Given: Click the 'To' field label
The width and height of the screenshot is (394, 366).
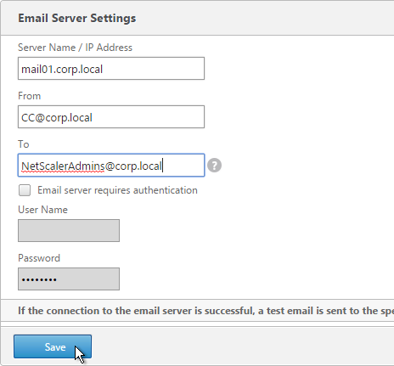Looking at the screenshot, I should coord(24,144).
